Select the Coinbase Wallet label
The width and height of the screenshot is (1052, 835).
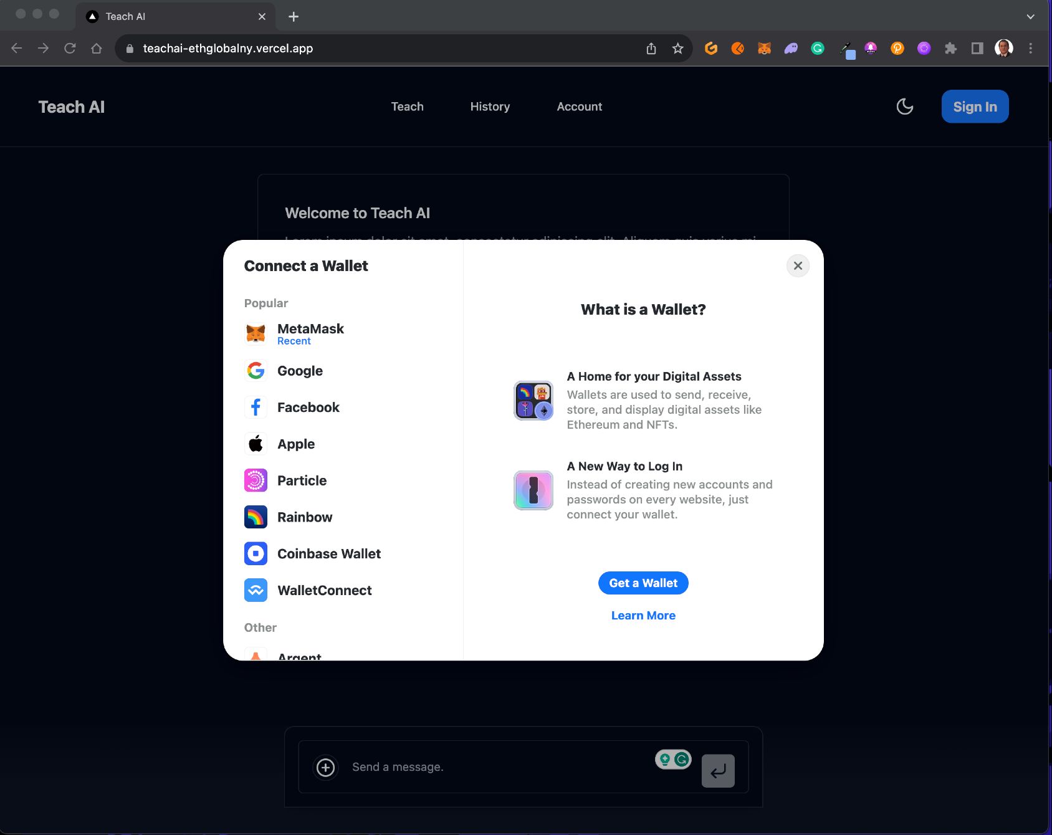(x=329, y=554)
